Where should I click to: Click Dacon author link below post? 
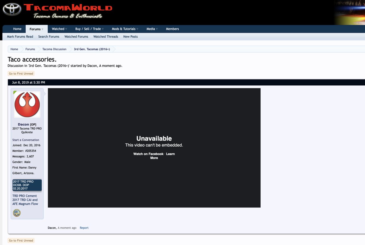(x=52, y=228)
